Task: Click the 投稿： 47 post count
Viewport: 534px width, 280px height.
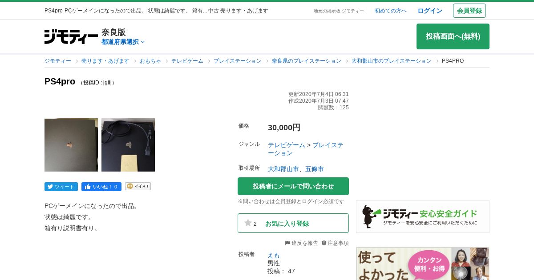Action: click(x=281, y=271)
